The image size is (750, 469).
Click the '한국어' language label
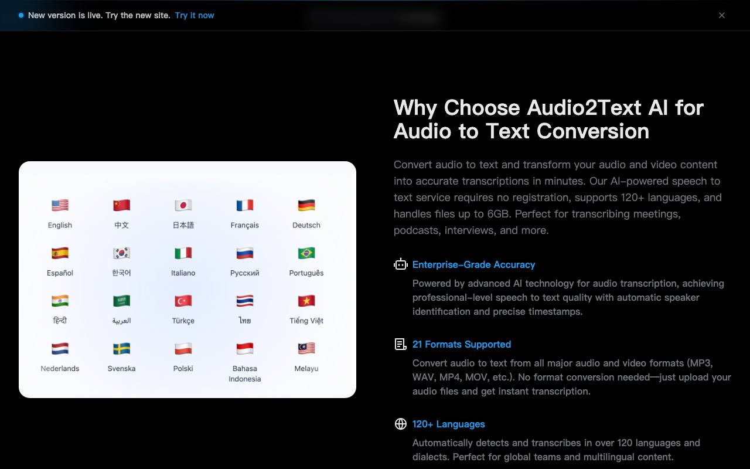point(121,273)
